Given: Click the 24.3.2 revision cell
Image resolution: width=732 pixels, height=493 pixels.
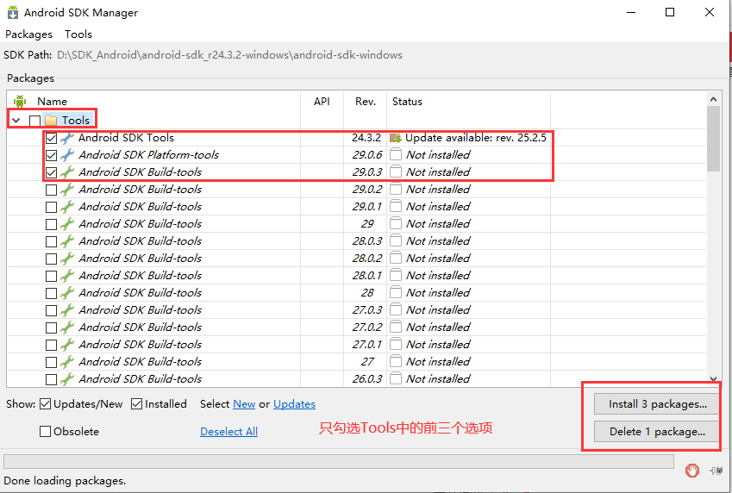Looking at the screenshot, I should click(366, 138).
